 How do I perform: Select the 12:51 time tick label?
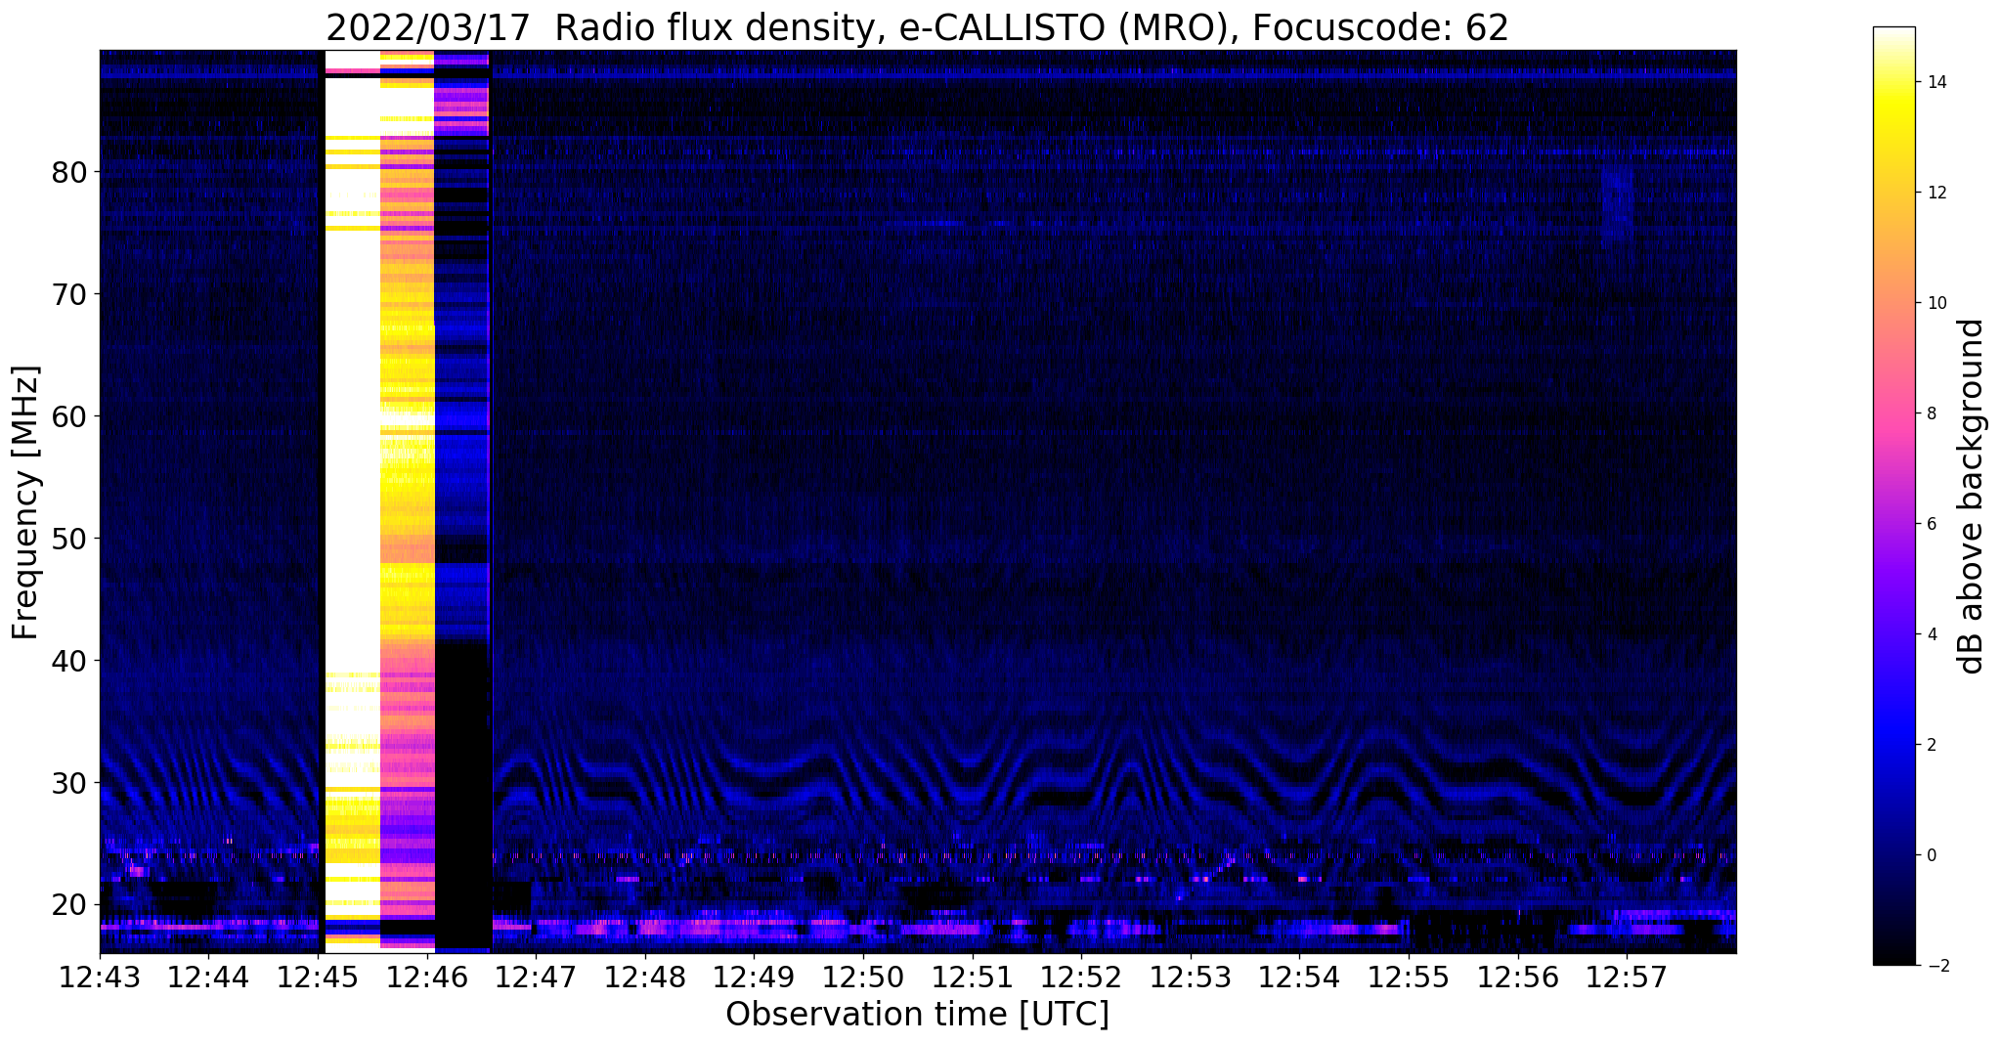click(973, 977)
